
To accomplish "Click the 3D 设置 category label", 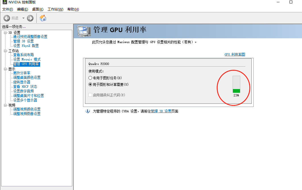I will click(x=14, y=33).
